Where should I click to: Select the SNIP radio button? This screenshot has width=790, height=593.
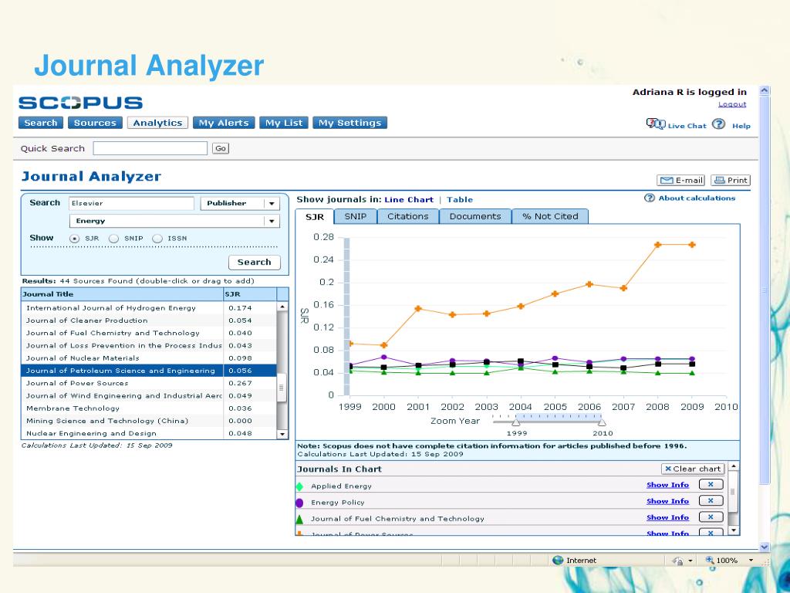point(114,239)
